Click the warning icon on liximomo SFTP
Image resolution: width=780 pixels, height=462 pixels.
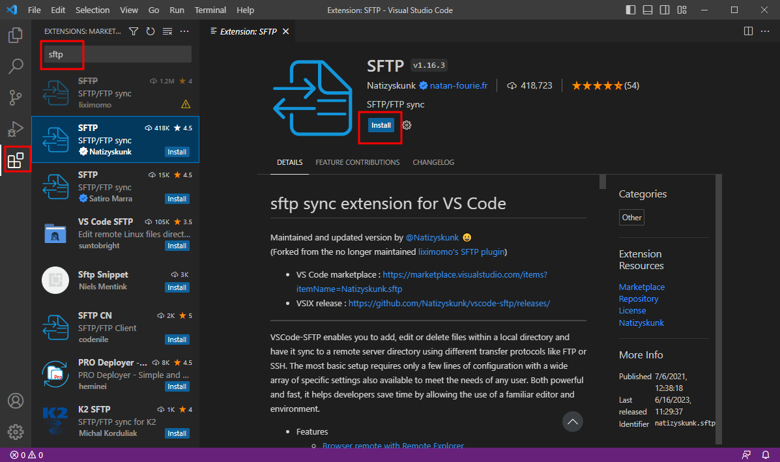pos(186,104)
